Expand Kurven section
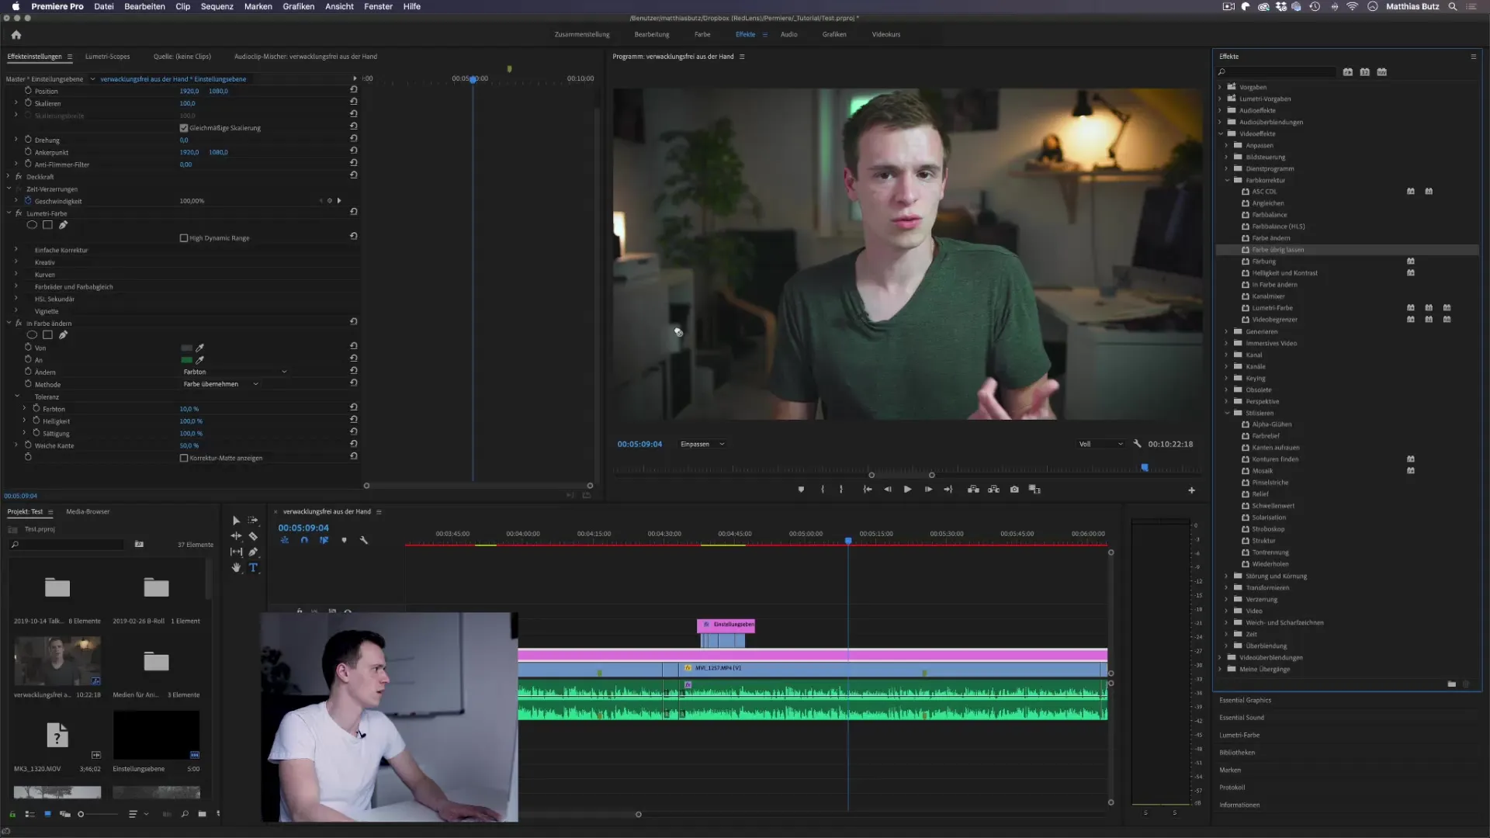Screen dimensions: 1490x838 tap(16, 274)
